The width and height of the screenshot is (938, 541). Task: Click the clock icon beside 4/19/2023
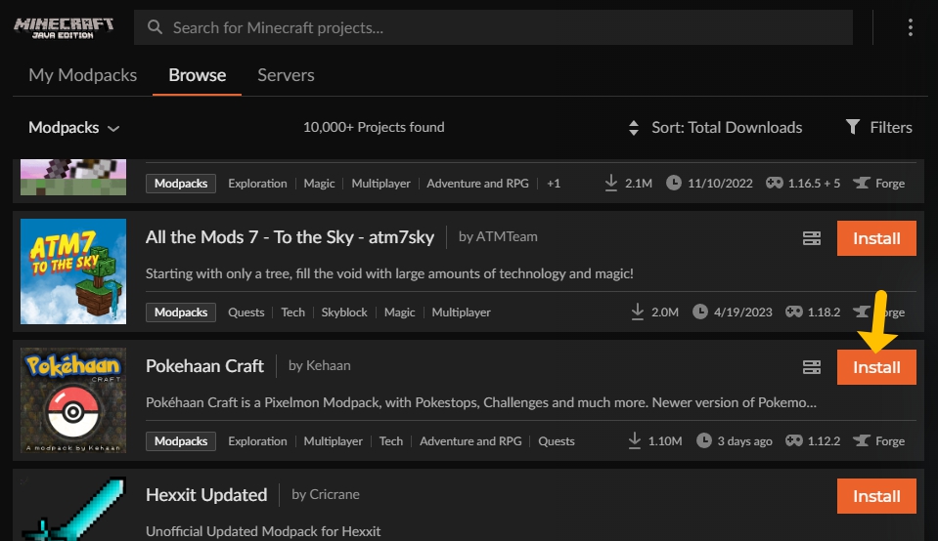[x=700, y=312]
